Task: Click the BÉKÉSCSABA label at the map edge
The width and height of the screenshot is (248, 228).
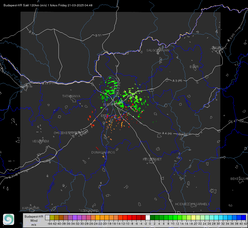Action: coord(239,179)
